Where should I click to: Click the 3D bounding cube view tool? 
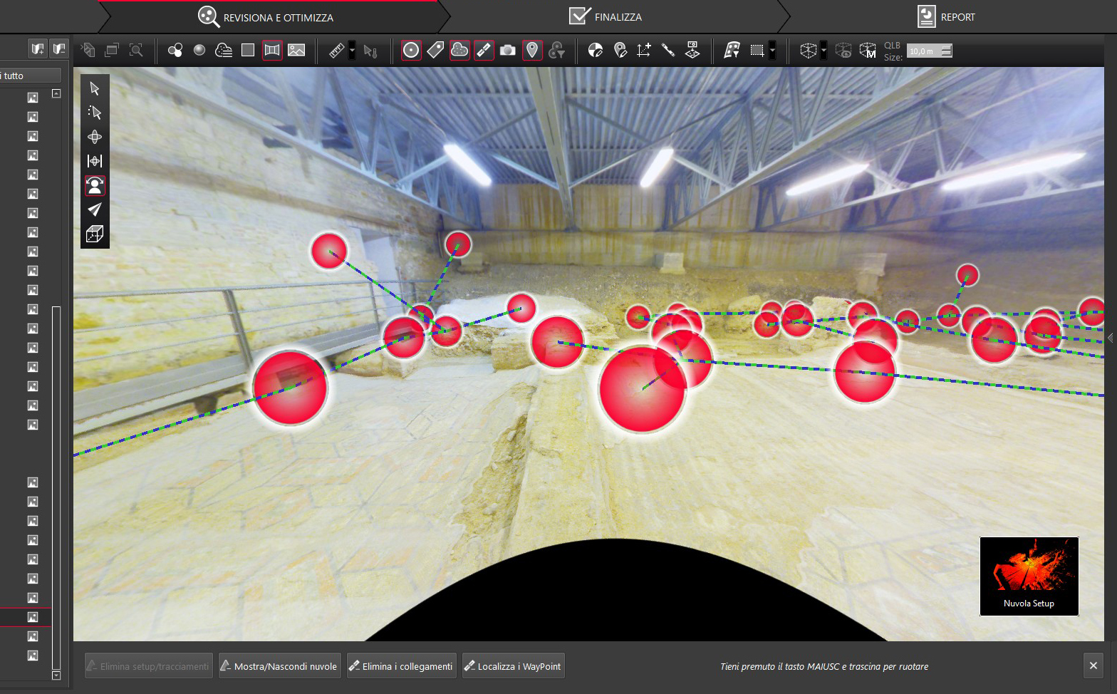tap(95, 234)
